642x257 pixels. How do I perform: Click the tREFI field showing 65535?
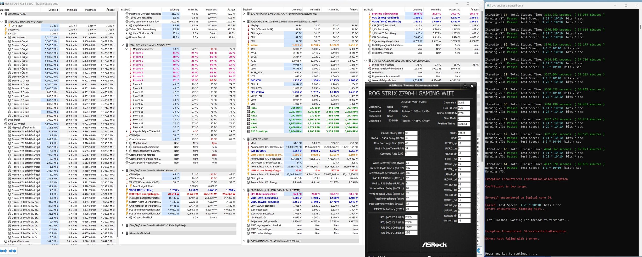click(x=464, y=133)
